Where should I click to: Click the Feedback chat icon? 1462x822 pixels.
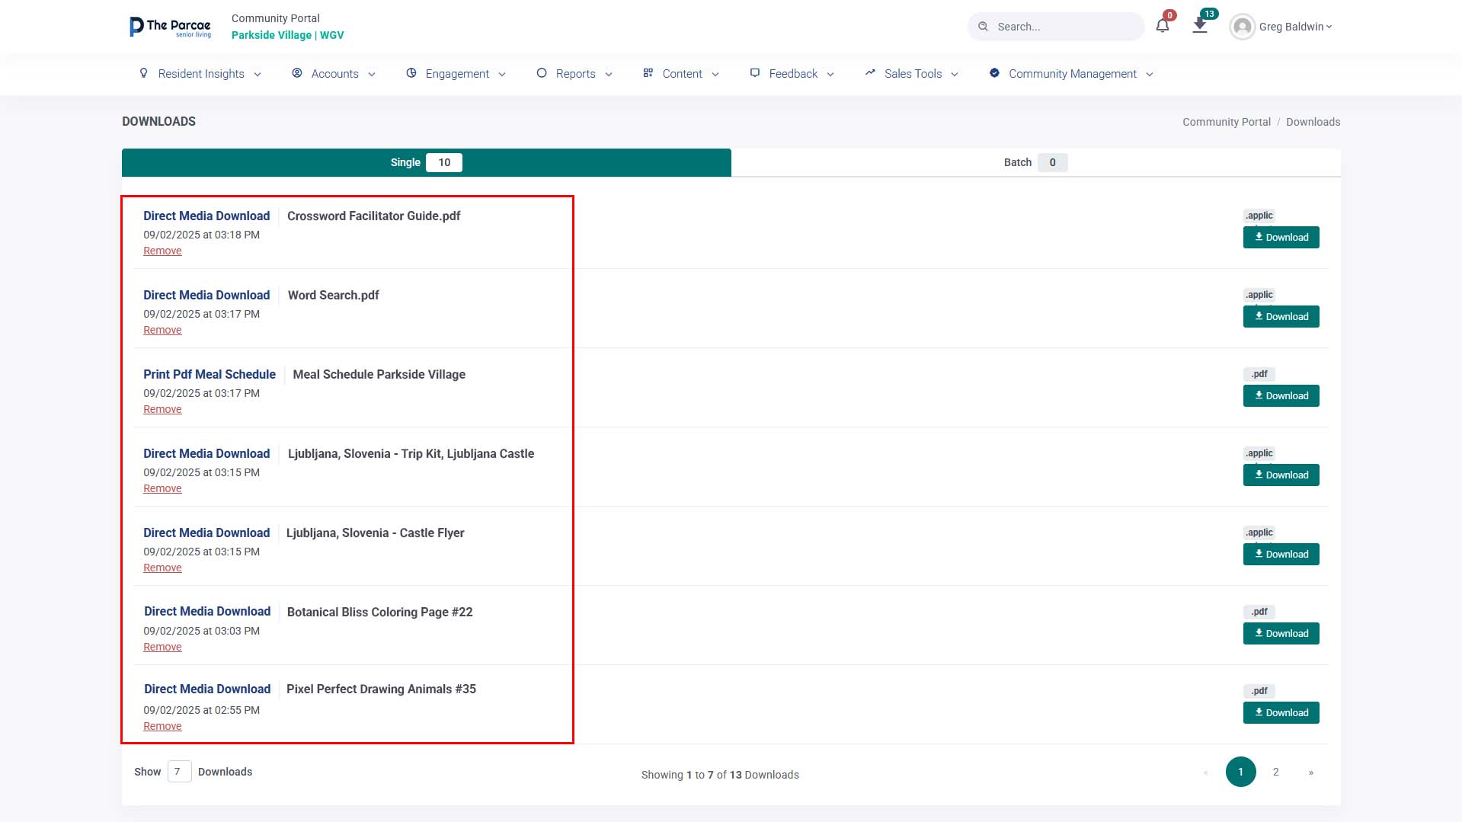point(755,73)
